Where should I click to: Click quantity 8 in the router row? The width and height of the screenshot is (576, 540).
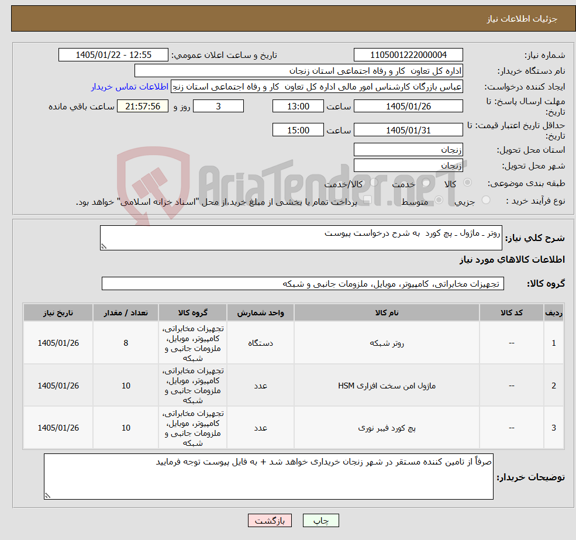[x=126, y=343]
